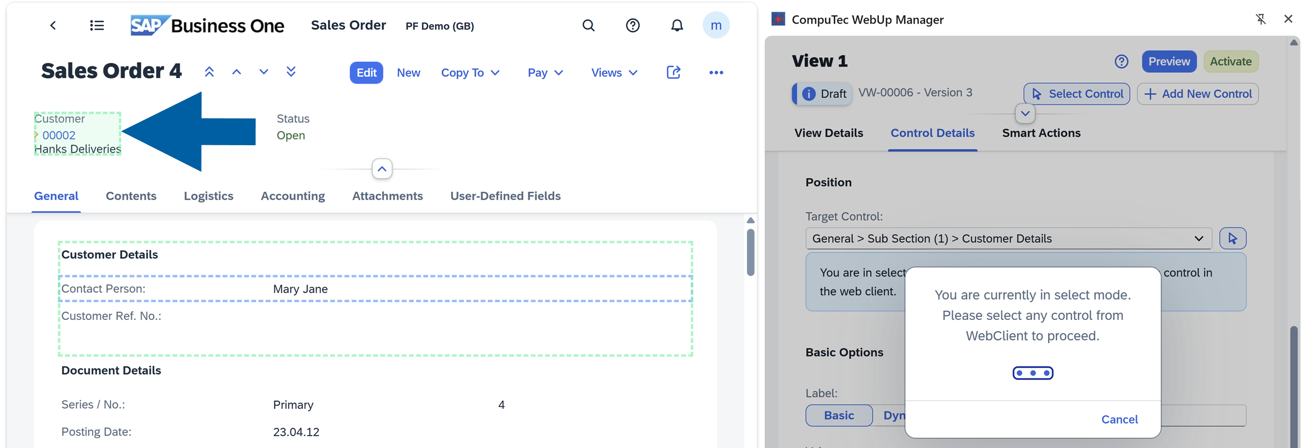
Task: Open WebUp help next to Preview
Action: [x=1122, y=62]
